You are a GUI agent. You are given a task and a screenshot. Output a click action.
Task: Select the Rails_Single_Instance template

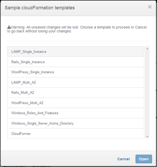76,62
